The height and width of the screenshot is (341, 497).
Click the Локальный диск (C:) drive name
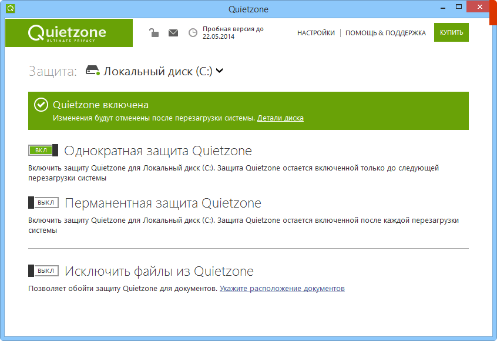click(157, 71)
